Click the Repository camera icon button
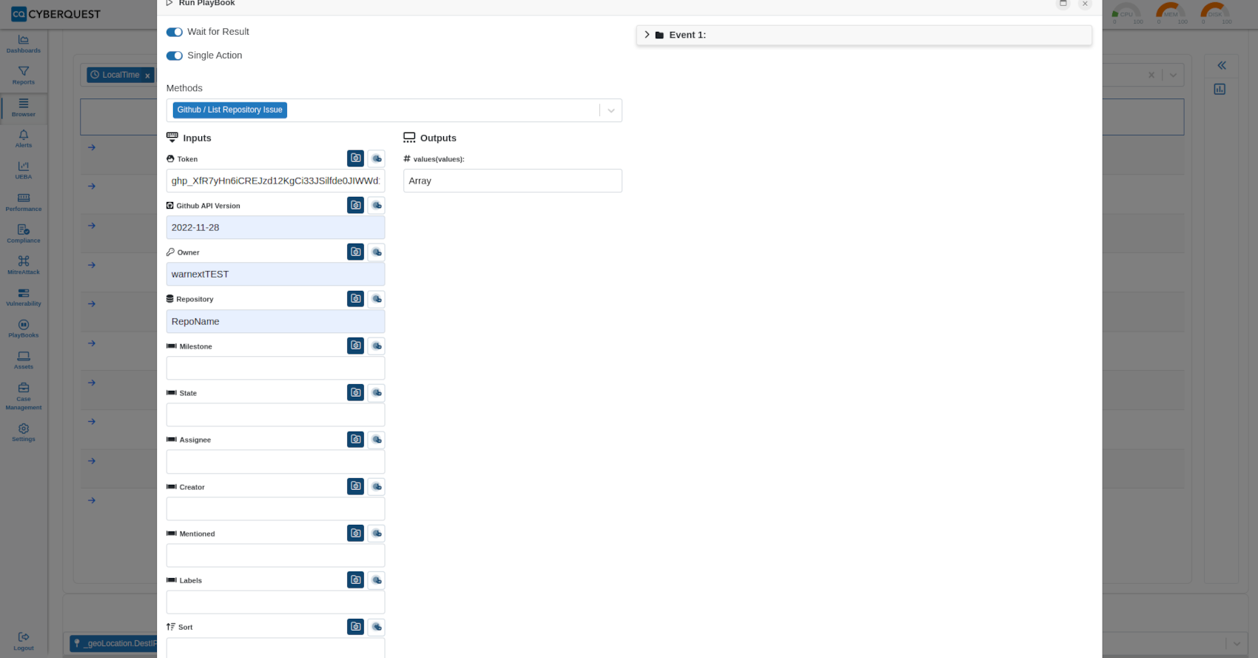 pos(356,298)
